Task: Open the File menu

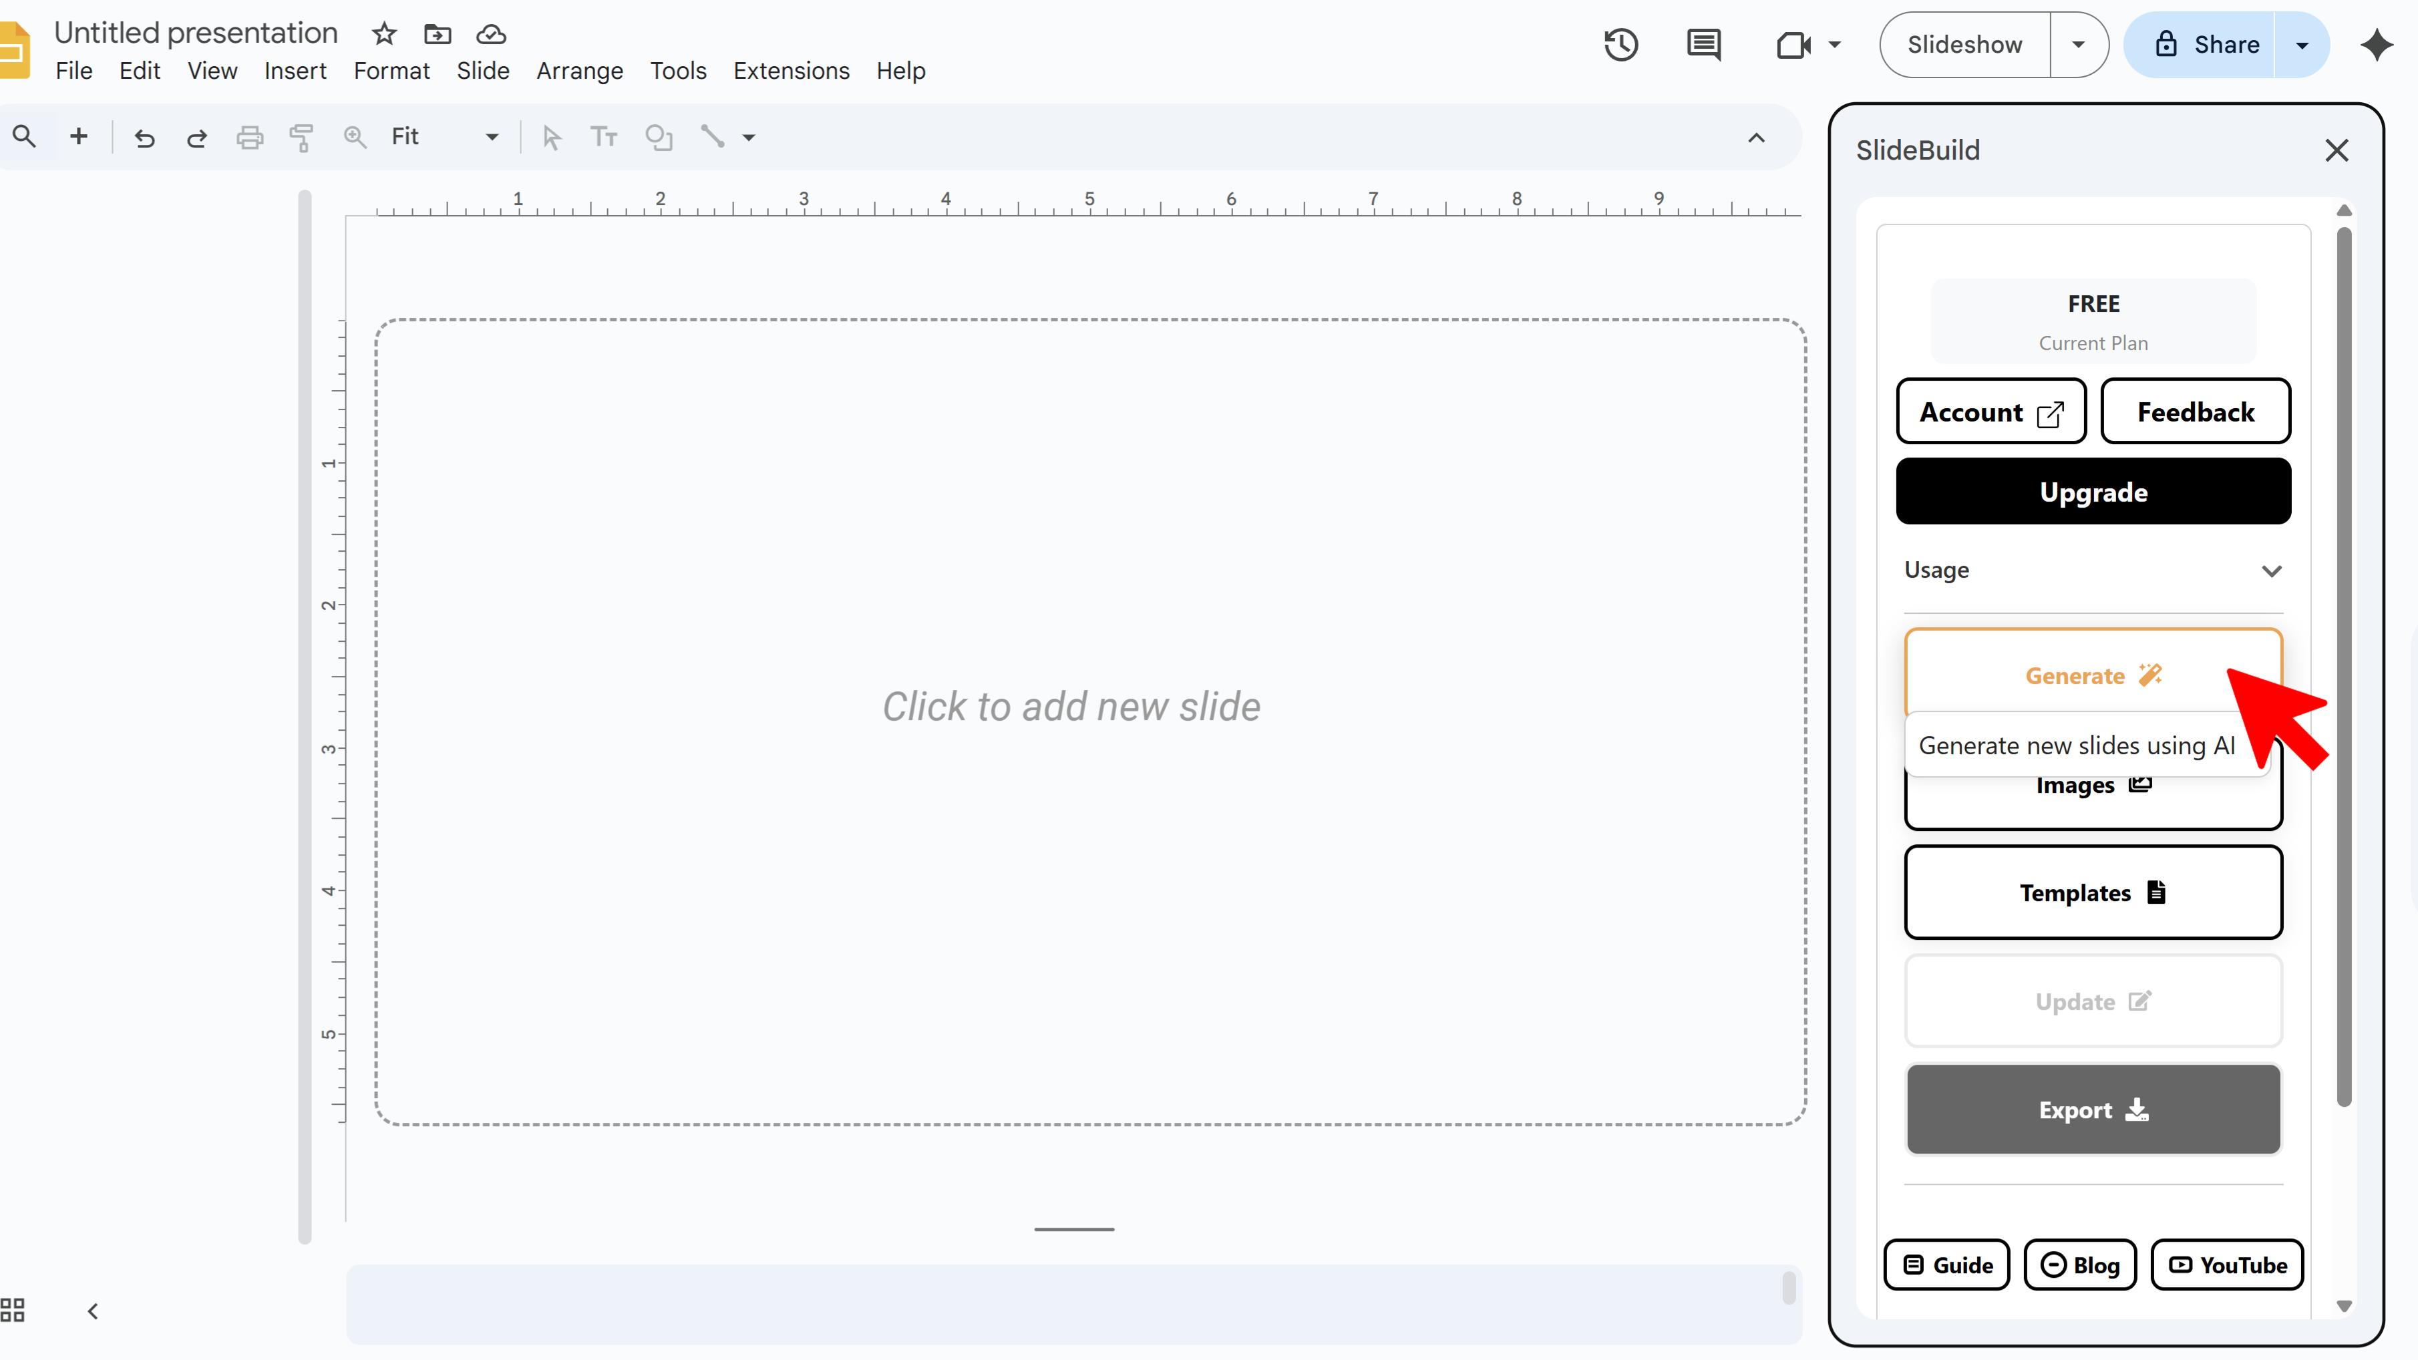Action: pyautogui.click(x=74, y=71)
